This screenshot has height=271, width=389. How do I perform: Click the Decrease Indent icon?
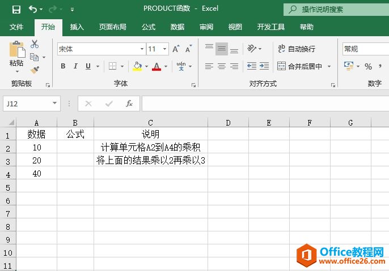252,66
